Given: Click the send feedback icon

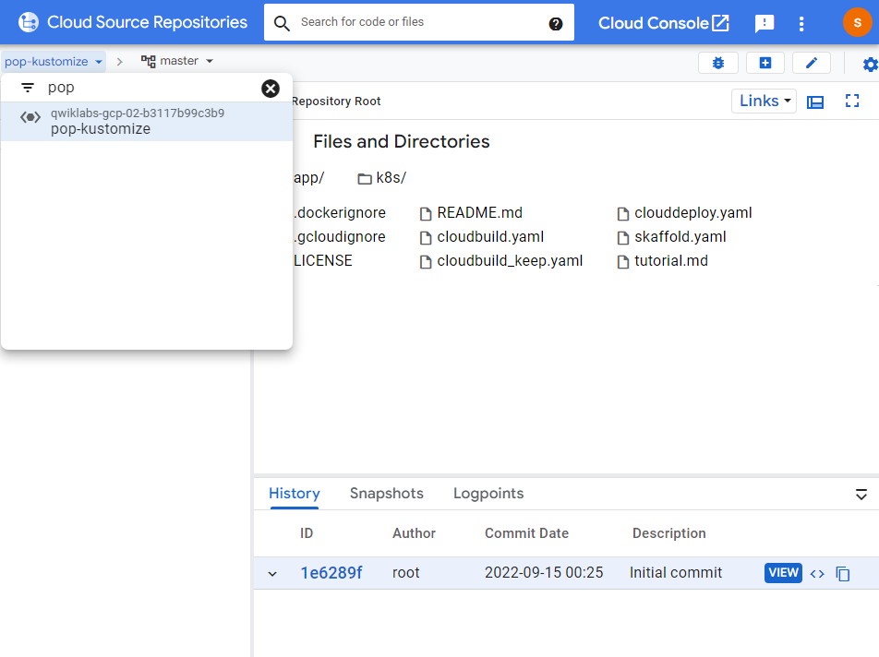Looking at the screenshot, I should [765, 23].
